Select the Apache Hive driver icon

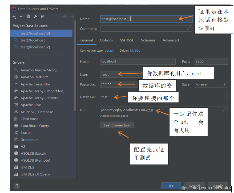[x=16, y=105]
